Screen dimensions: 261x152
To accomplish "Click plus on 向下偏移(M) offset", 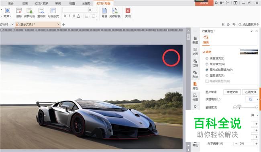I will (256, 144).
